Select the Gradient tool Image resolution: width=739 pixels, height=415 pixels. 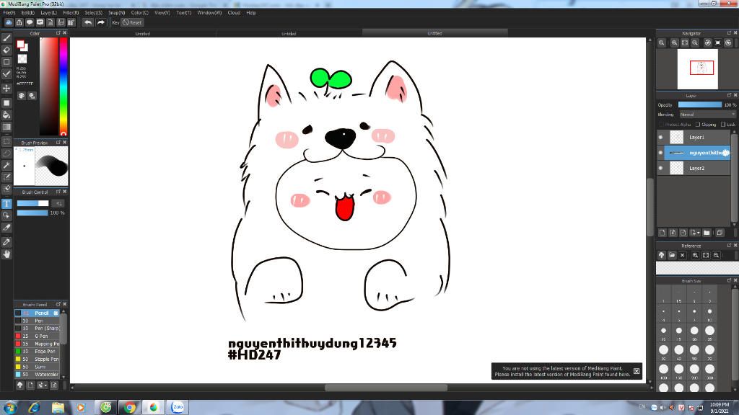[x=6, y=127]
